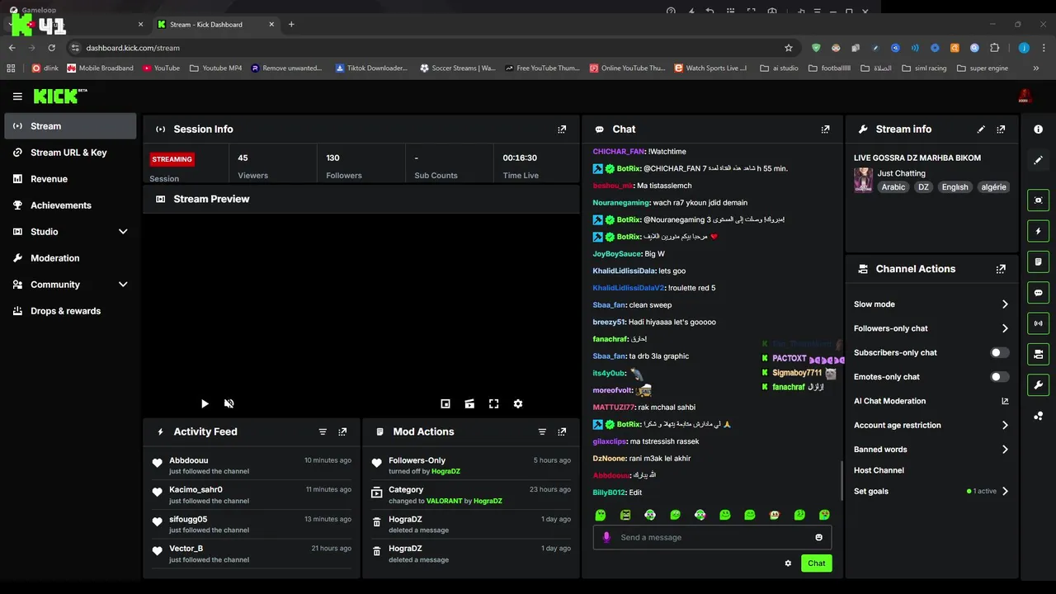Play the stream preview
The image size is (1056, 594).
pyautogui.click(x=205, y=403)
